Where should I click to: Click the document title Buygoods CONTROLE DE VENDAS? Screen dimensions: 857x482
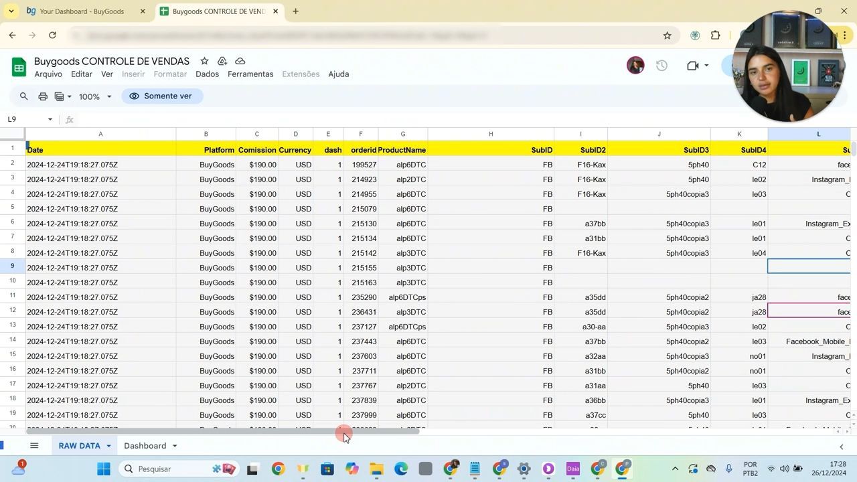point(112,61)
